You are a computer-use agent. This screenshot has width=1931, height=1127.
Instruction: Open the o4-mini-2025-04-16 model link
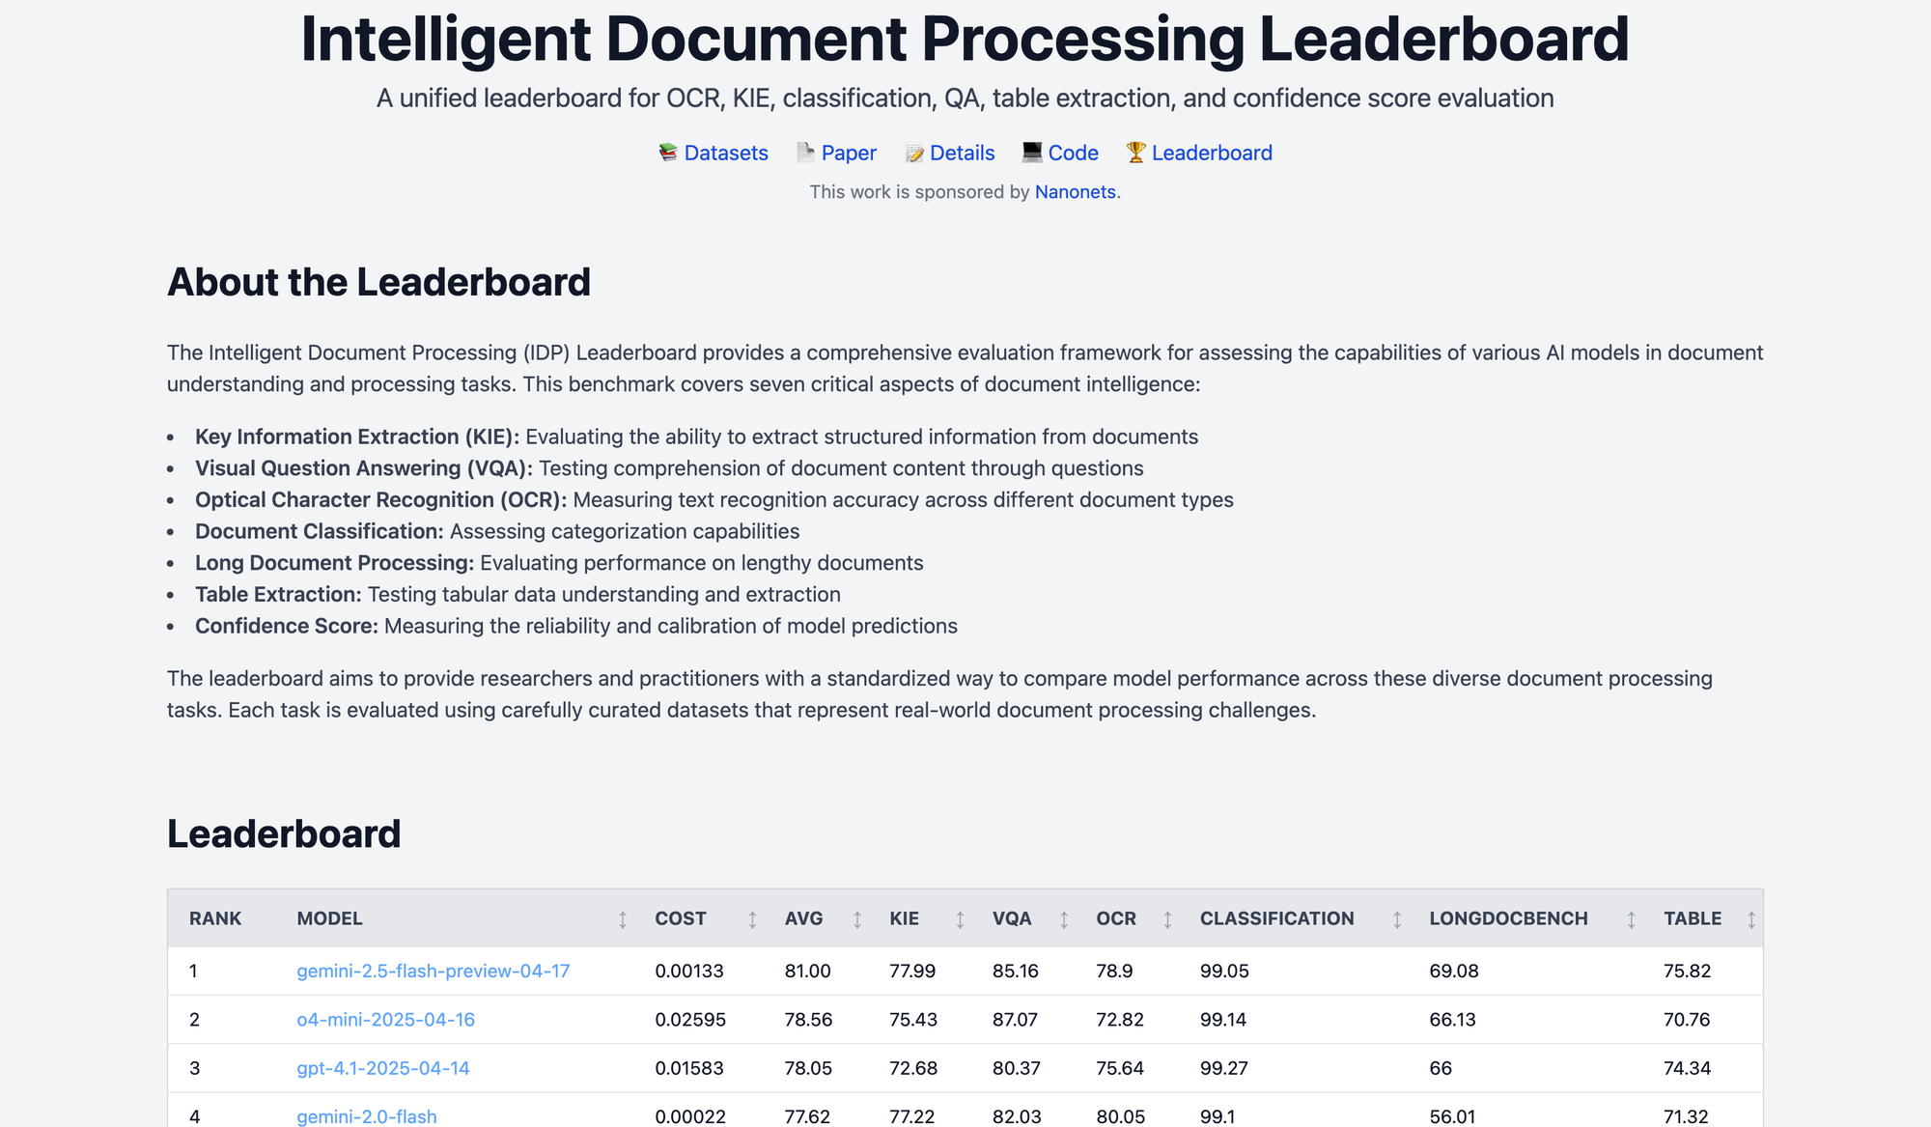386,1020
